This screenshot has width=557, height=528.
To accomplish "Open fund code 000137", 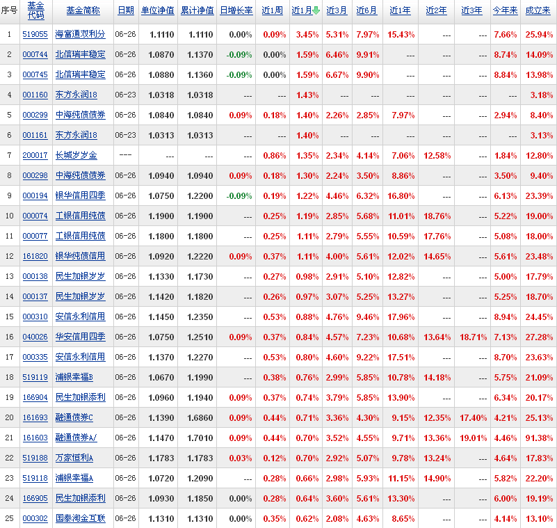I will click(35, 296).
